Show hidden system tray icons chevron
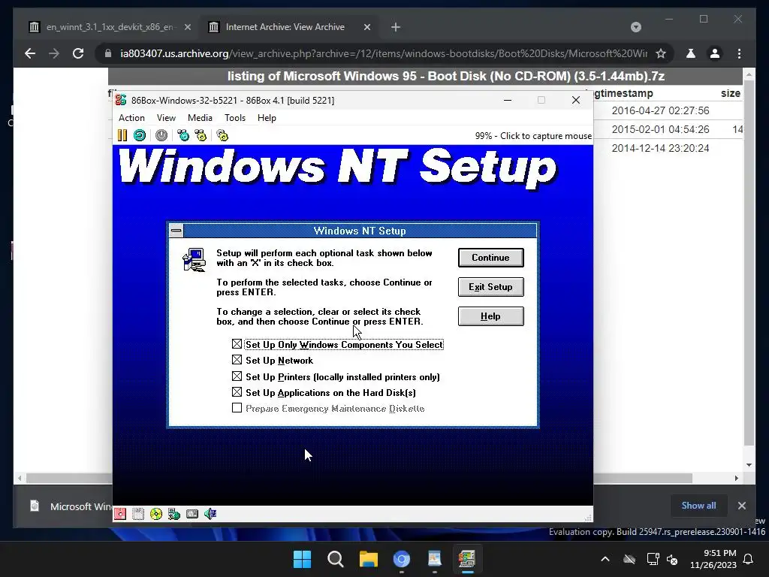The width and height of the screenshot is (769, 577). coord(605,559)
